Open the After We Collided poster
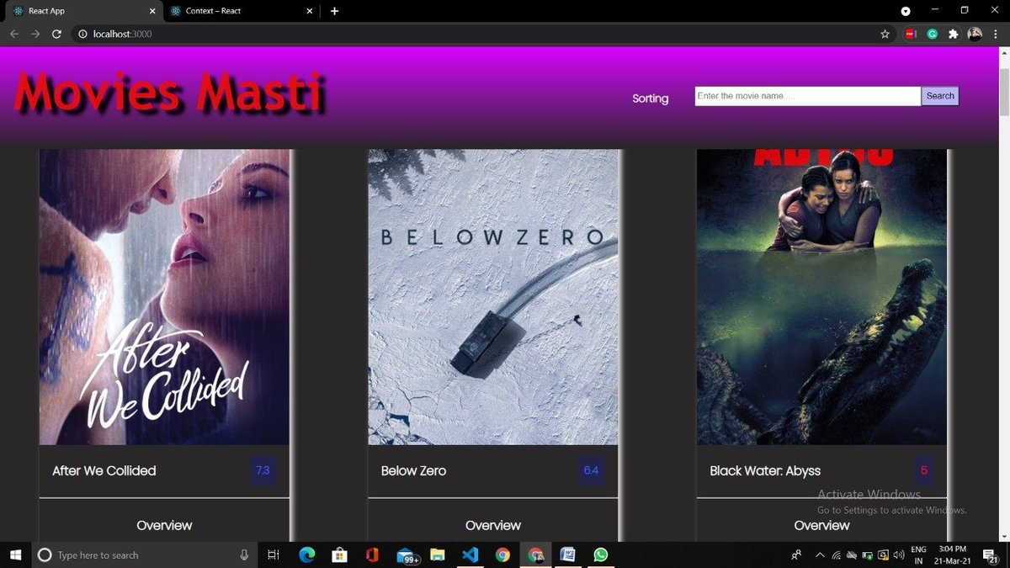 (164, 297)
